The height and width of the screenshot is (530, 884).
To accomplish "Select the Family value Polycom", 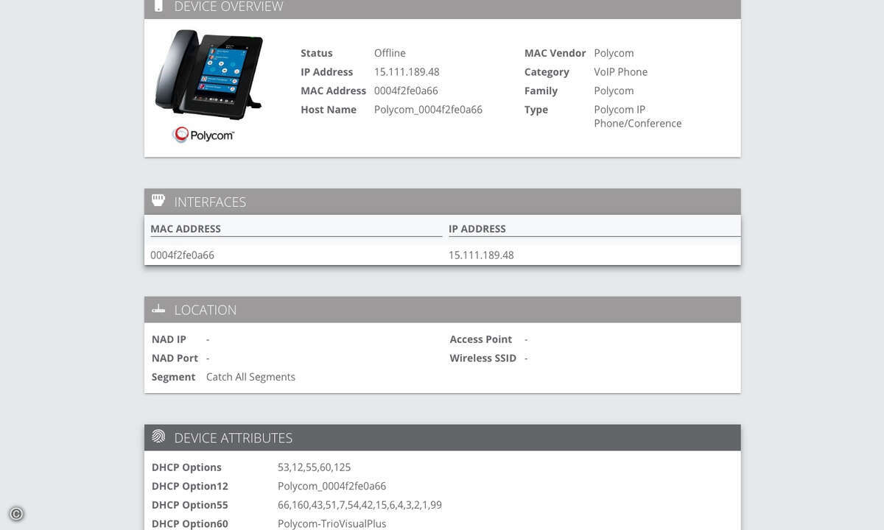I will point(614,91).
